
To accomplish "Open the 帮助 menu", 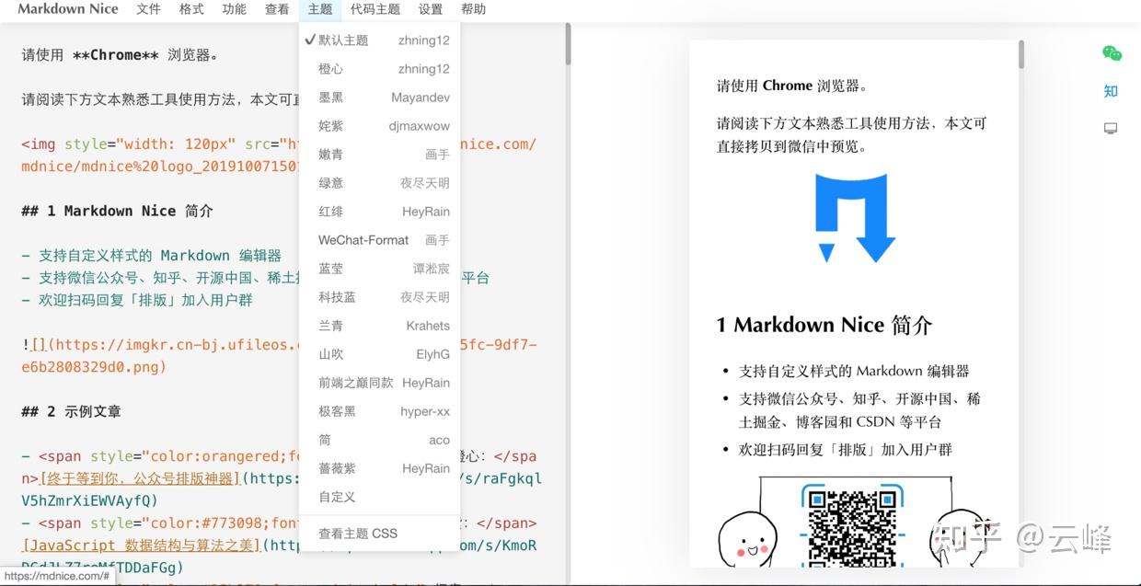I will [x=474, y=9].
